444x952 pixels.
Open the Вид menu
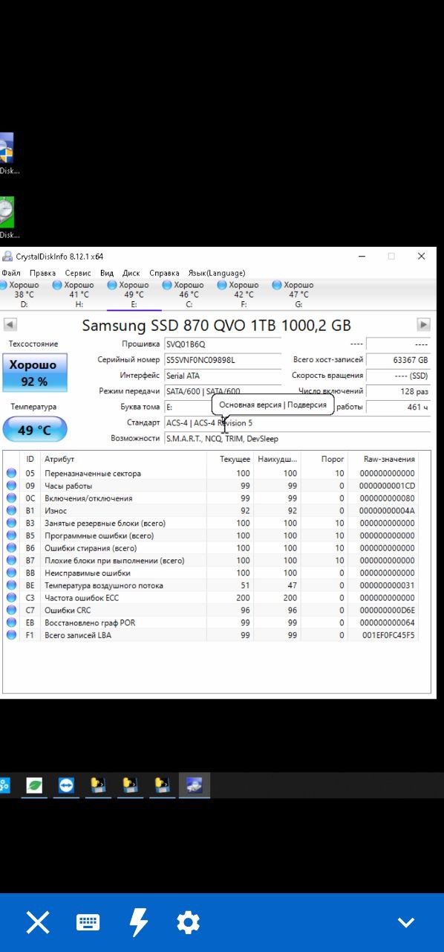107,273
